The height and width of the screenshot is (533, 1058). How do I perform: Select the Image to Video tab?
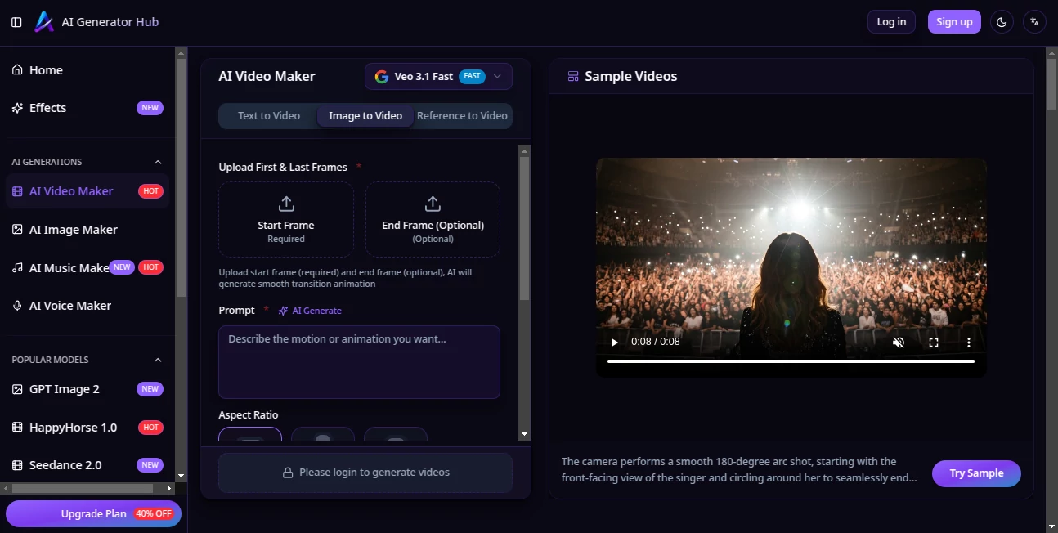365,116
